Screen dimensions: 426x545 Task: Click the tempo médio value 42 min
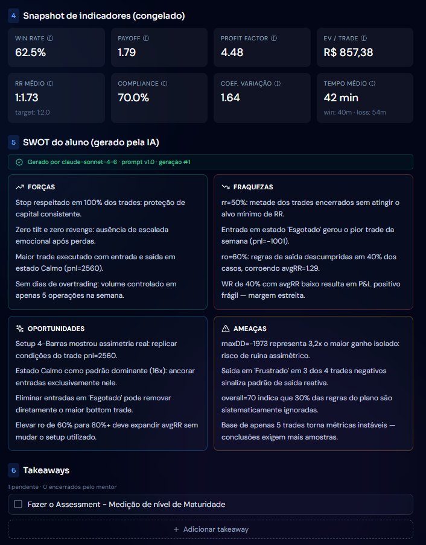(x=341, y=98)
